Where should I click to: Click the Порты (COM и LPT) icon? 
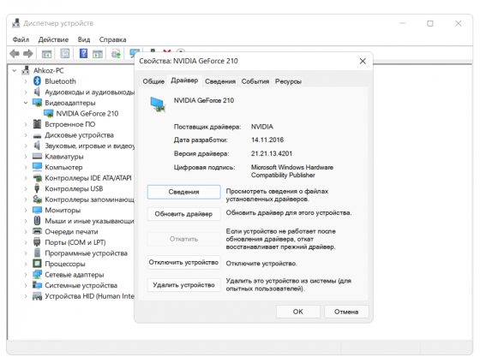(37, 242)
